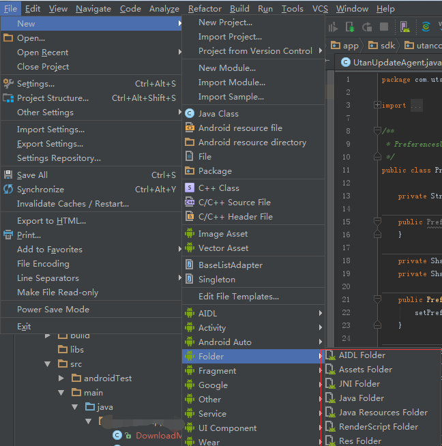Screen dimensions: 442x446
Task: Expand the androidTest folder in project tree
Action: (x=61, y=378)
